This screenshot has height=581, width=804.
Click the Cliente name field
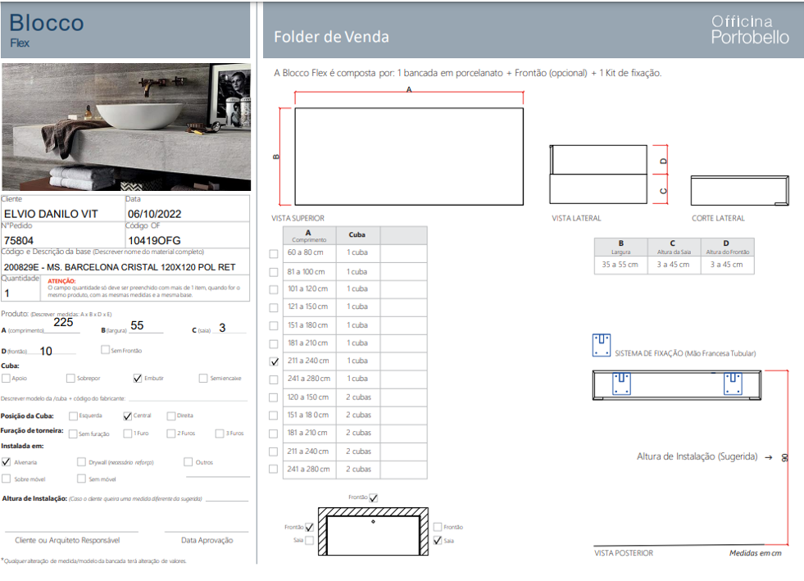click(x=61, y=214)
